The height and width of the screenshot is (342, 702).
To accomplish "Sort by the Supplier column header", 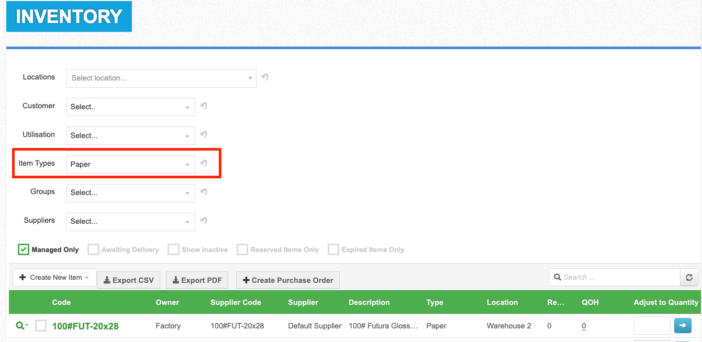I will coord(303,302).
